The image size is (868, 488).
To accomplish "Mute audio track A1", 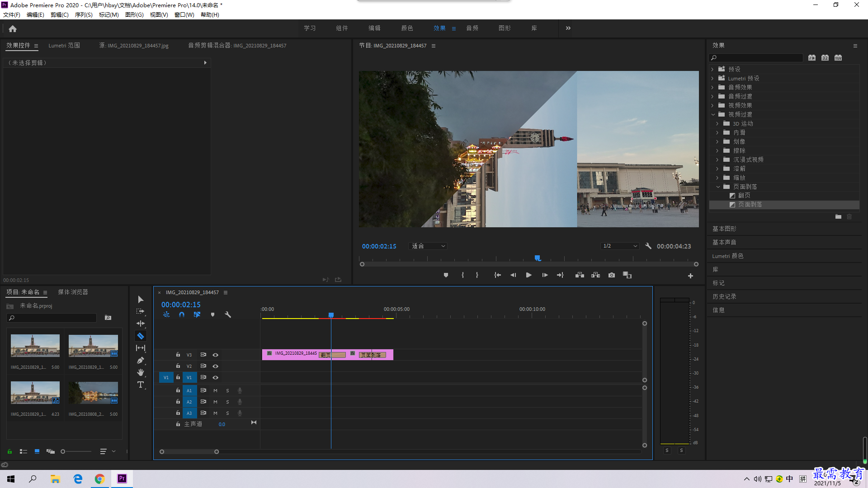I will (x=215, y=390).
